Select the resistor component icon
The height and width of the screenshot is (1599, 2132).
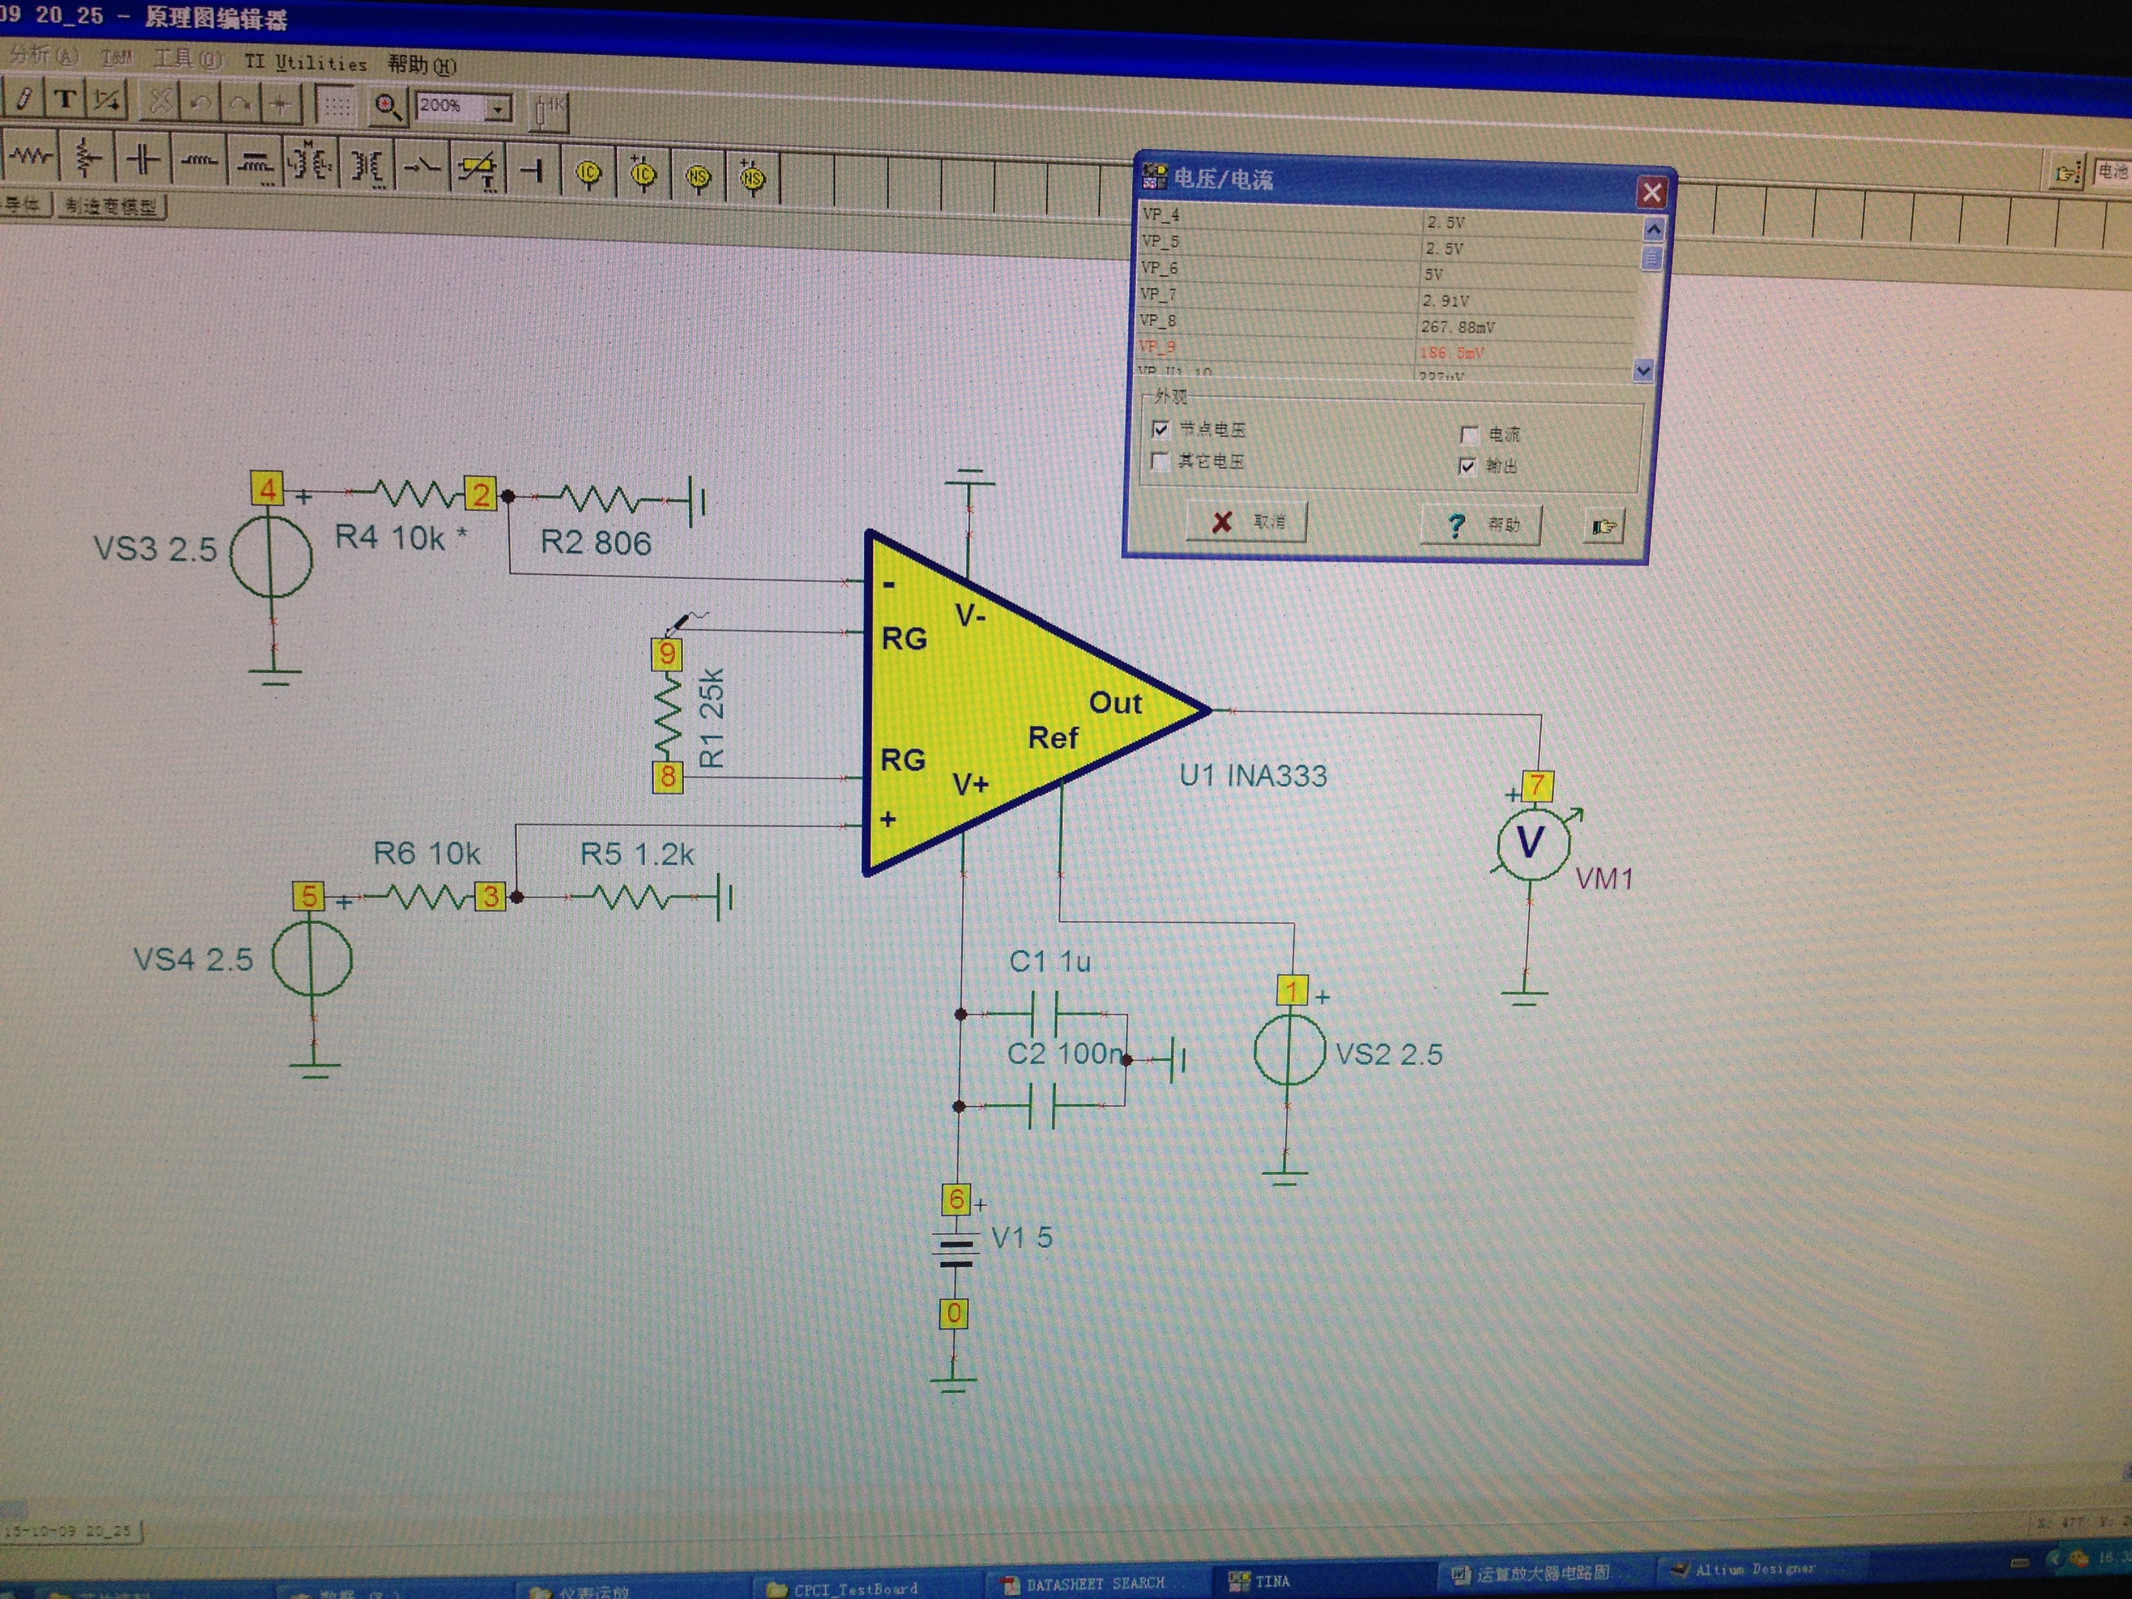[x=31, y=157]
